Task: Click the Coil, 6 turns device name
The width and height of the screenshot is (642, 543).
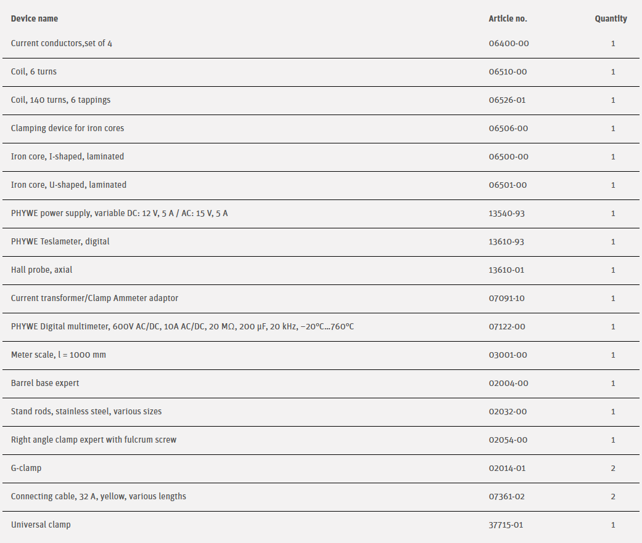Action: (x=34, y=72)
